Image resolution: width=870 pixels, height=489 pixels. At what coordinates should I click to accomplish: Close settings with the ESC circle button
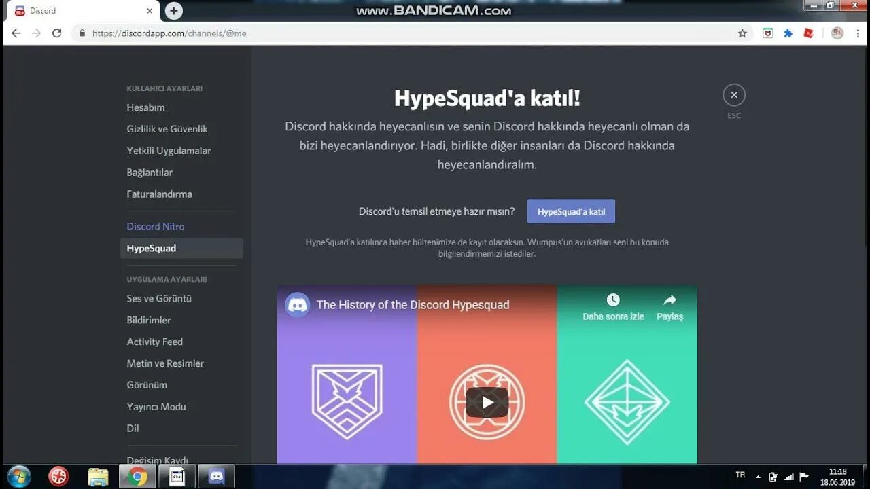734,95
